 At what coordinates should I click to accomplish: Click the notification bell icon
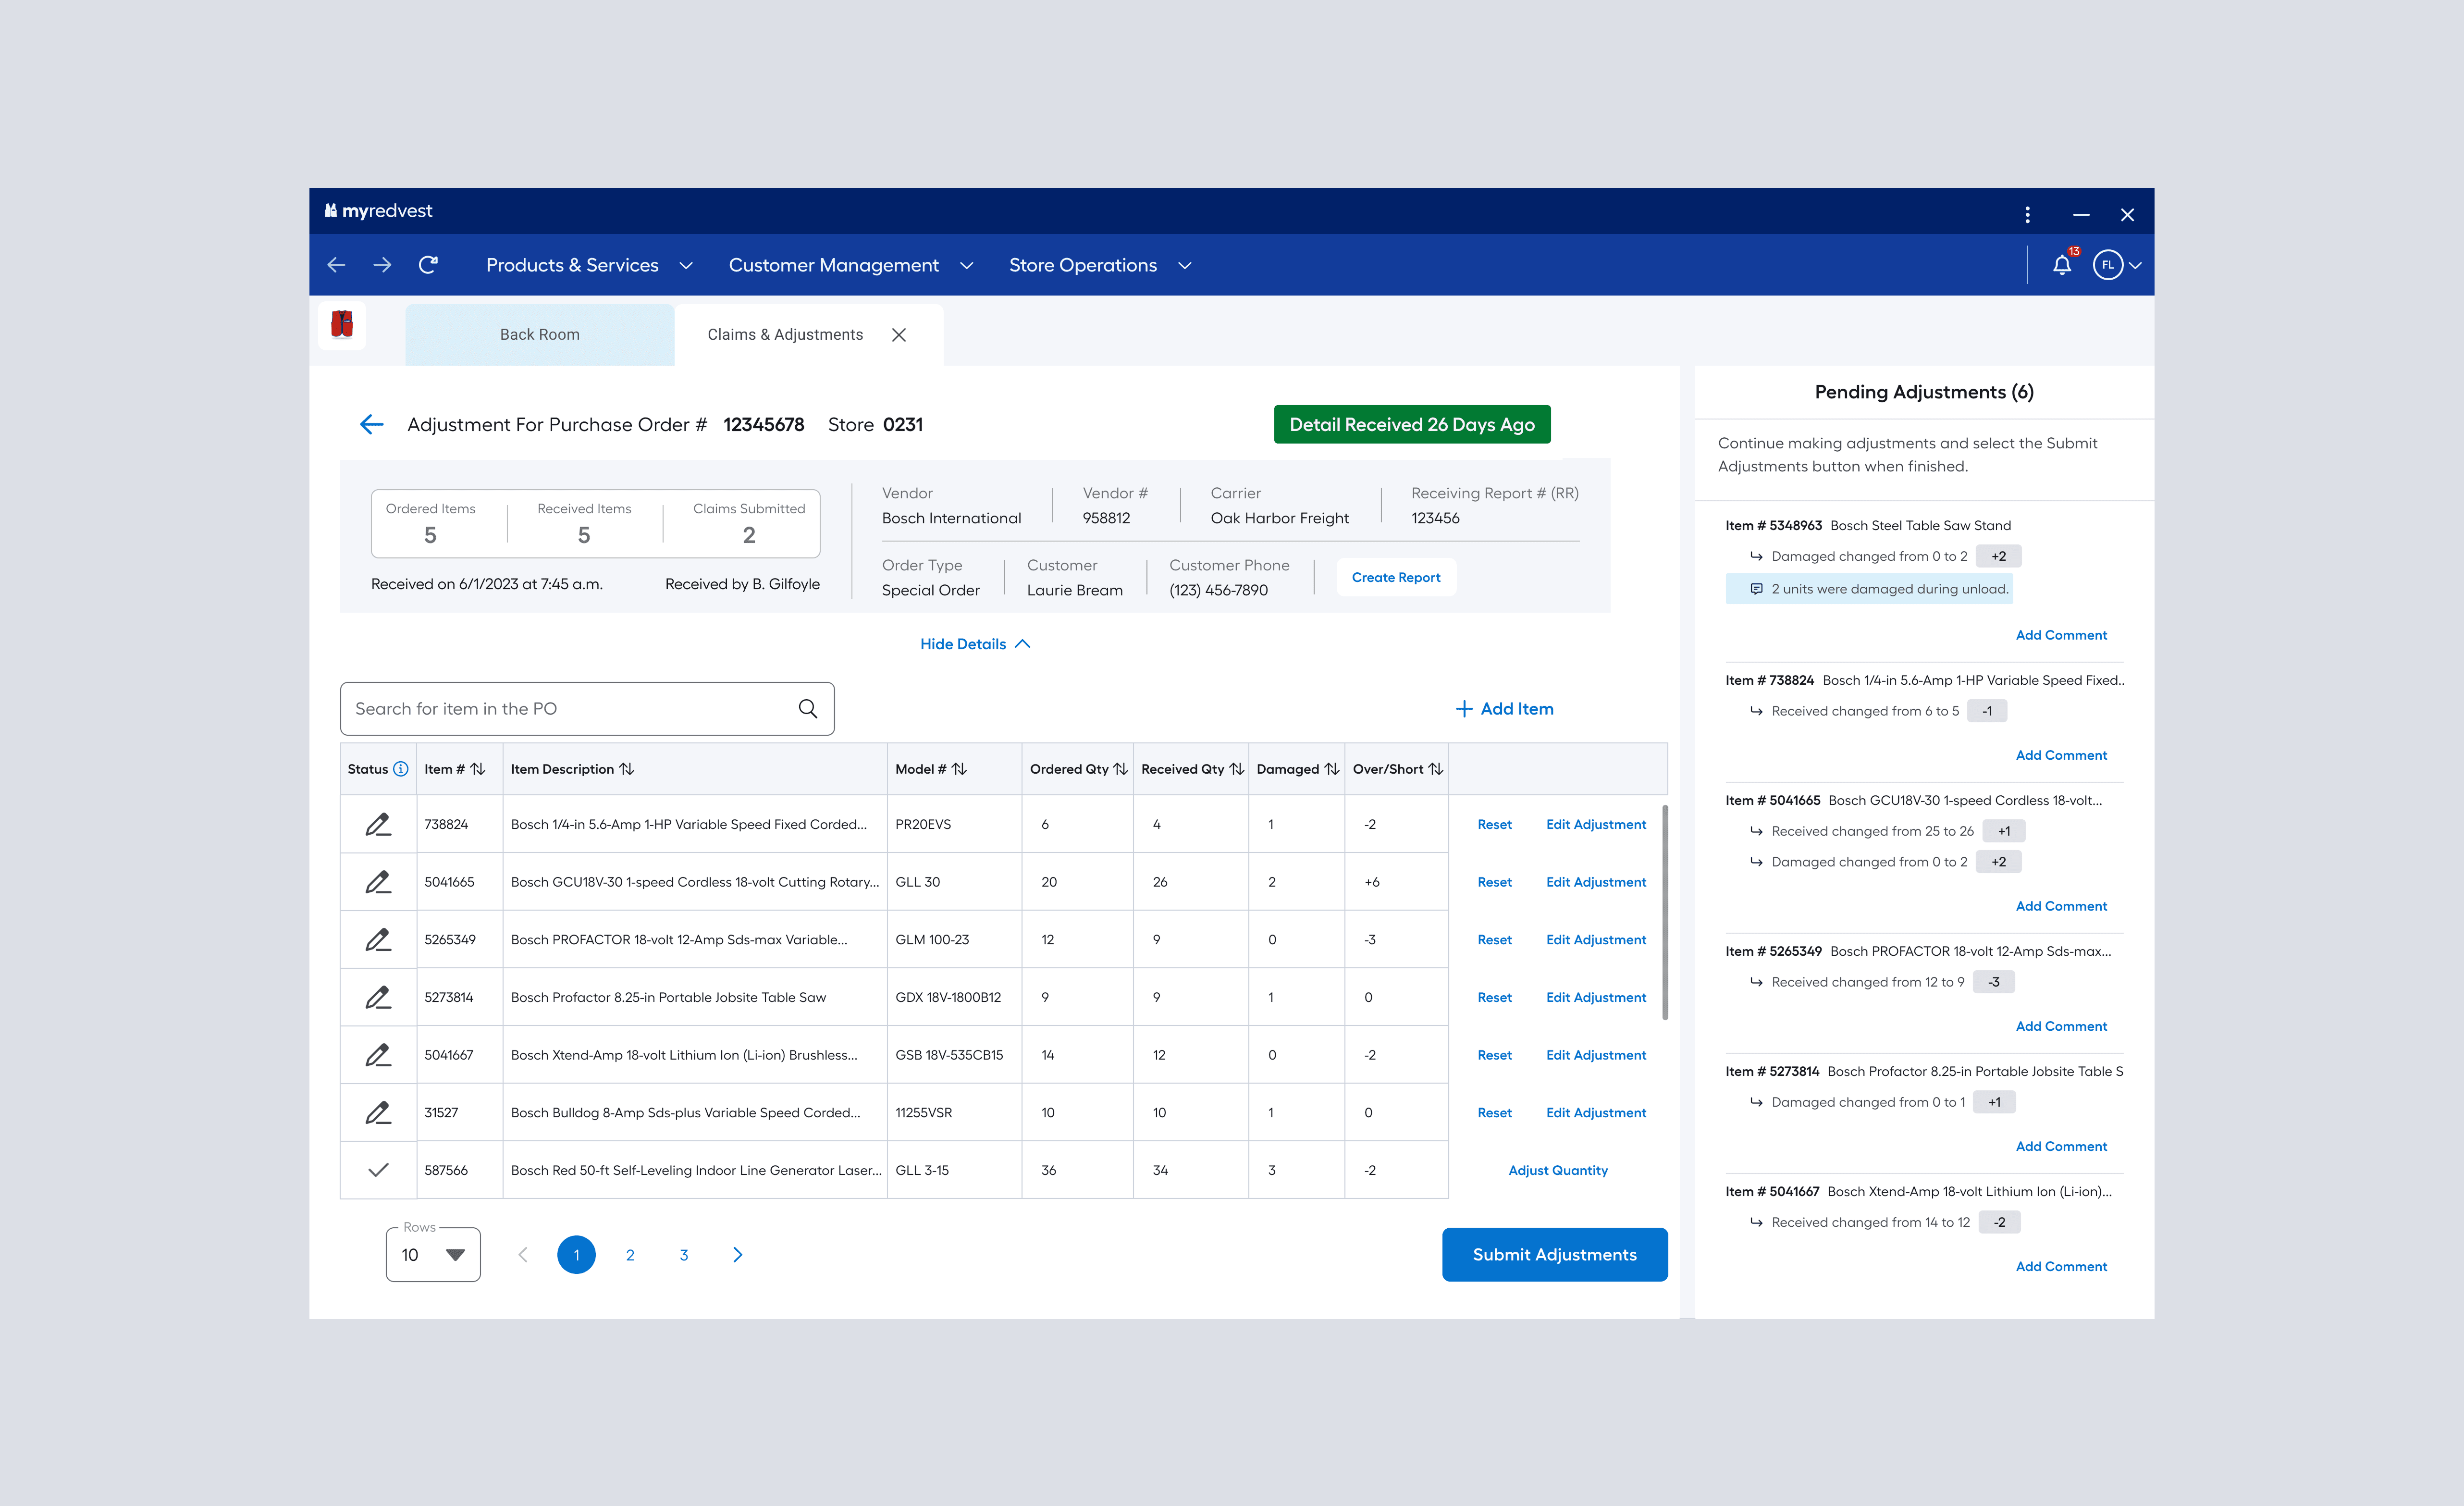(2061, 265)
